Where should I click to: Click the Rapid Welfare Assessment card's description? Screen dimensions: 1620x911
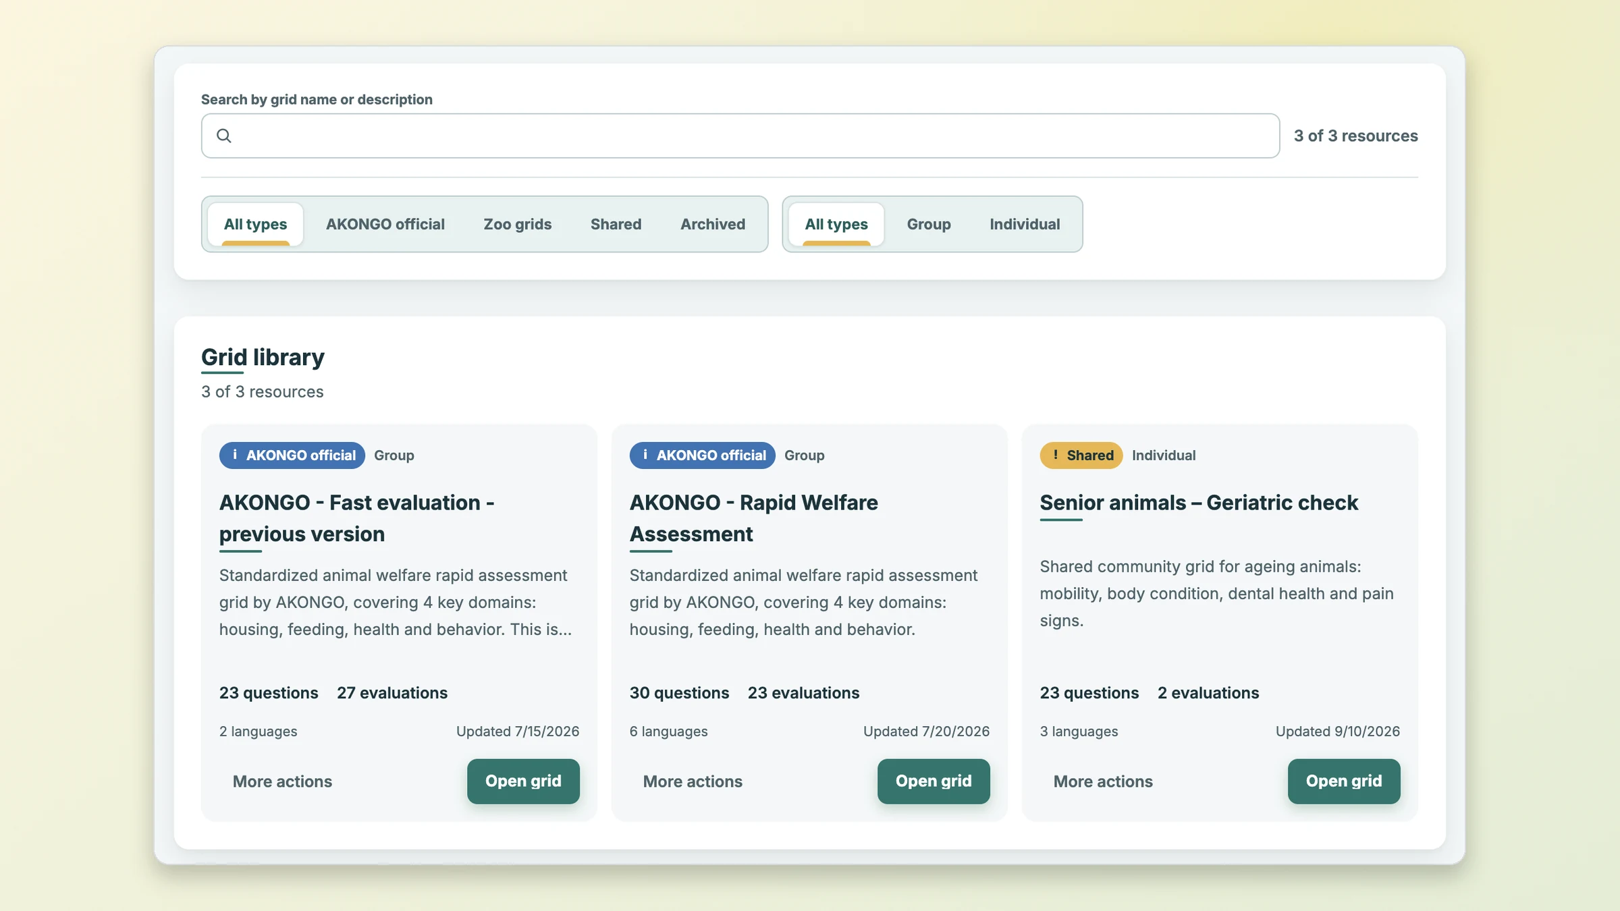click(x=803, y=602)
